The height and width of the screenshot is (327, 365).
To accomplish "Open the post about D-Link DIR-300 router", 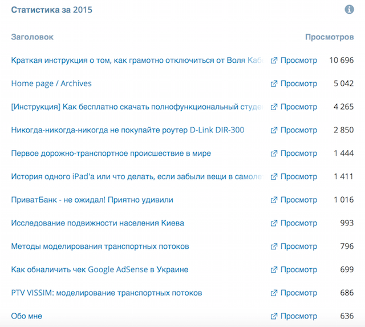I will (x=127, y=130).
